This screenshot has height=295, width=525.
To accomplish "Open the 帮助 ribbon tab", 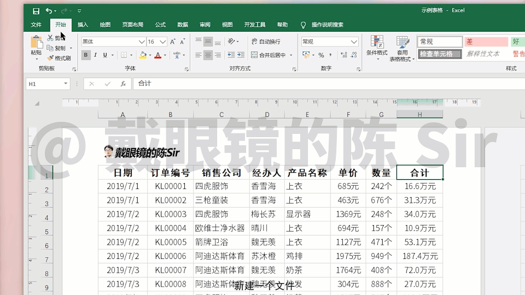I will [282, 25].
